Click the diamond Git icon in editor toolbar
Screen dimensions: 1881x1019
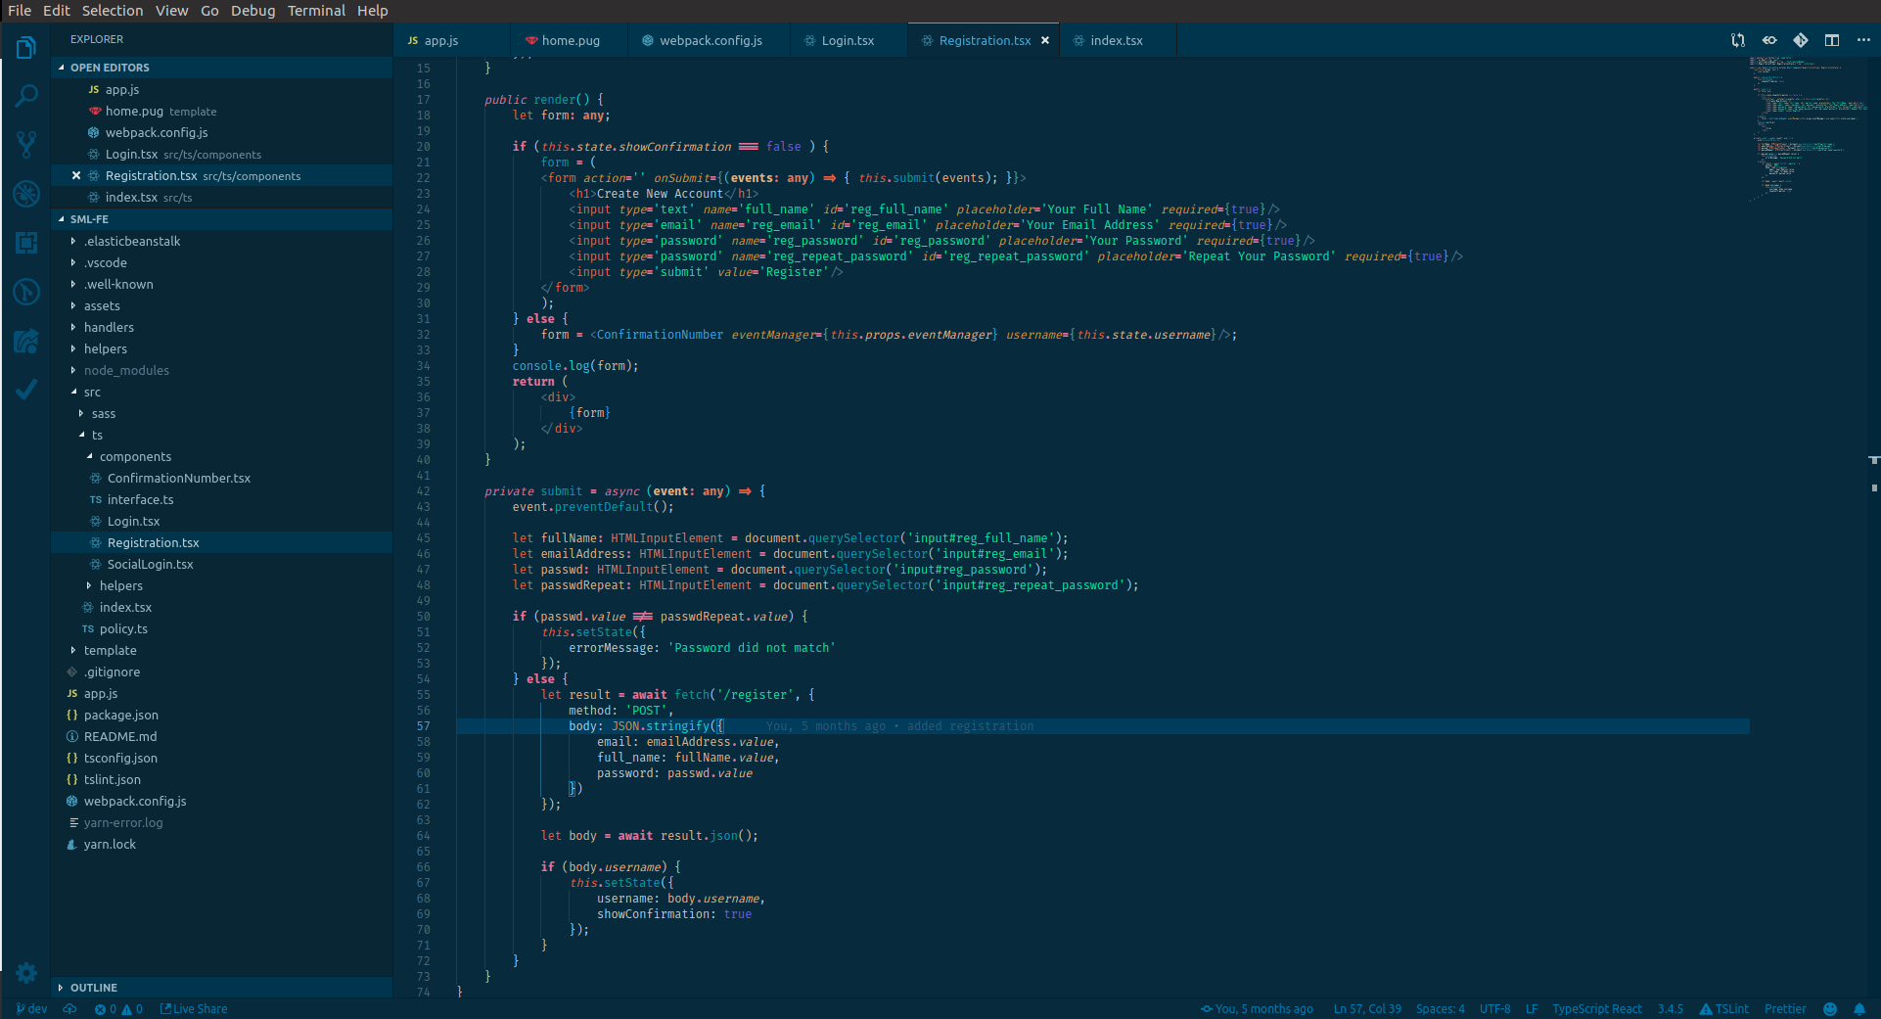tap(1801, 40)
